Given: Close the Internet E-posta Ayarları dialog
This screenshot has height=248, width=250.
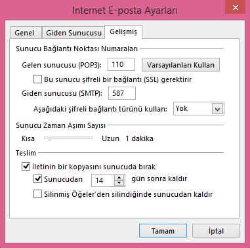Looking at the screenshot, I should pos(235,7).
